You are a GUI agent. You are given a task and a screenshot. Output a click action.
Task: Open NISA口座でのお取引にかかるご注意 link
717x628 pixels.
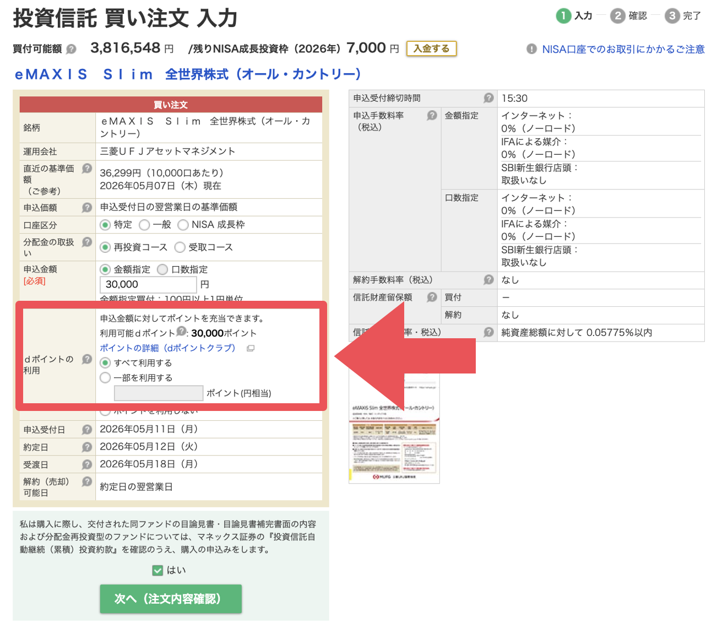[623, 49]
